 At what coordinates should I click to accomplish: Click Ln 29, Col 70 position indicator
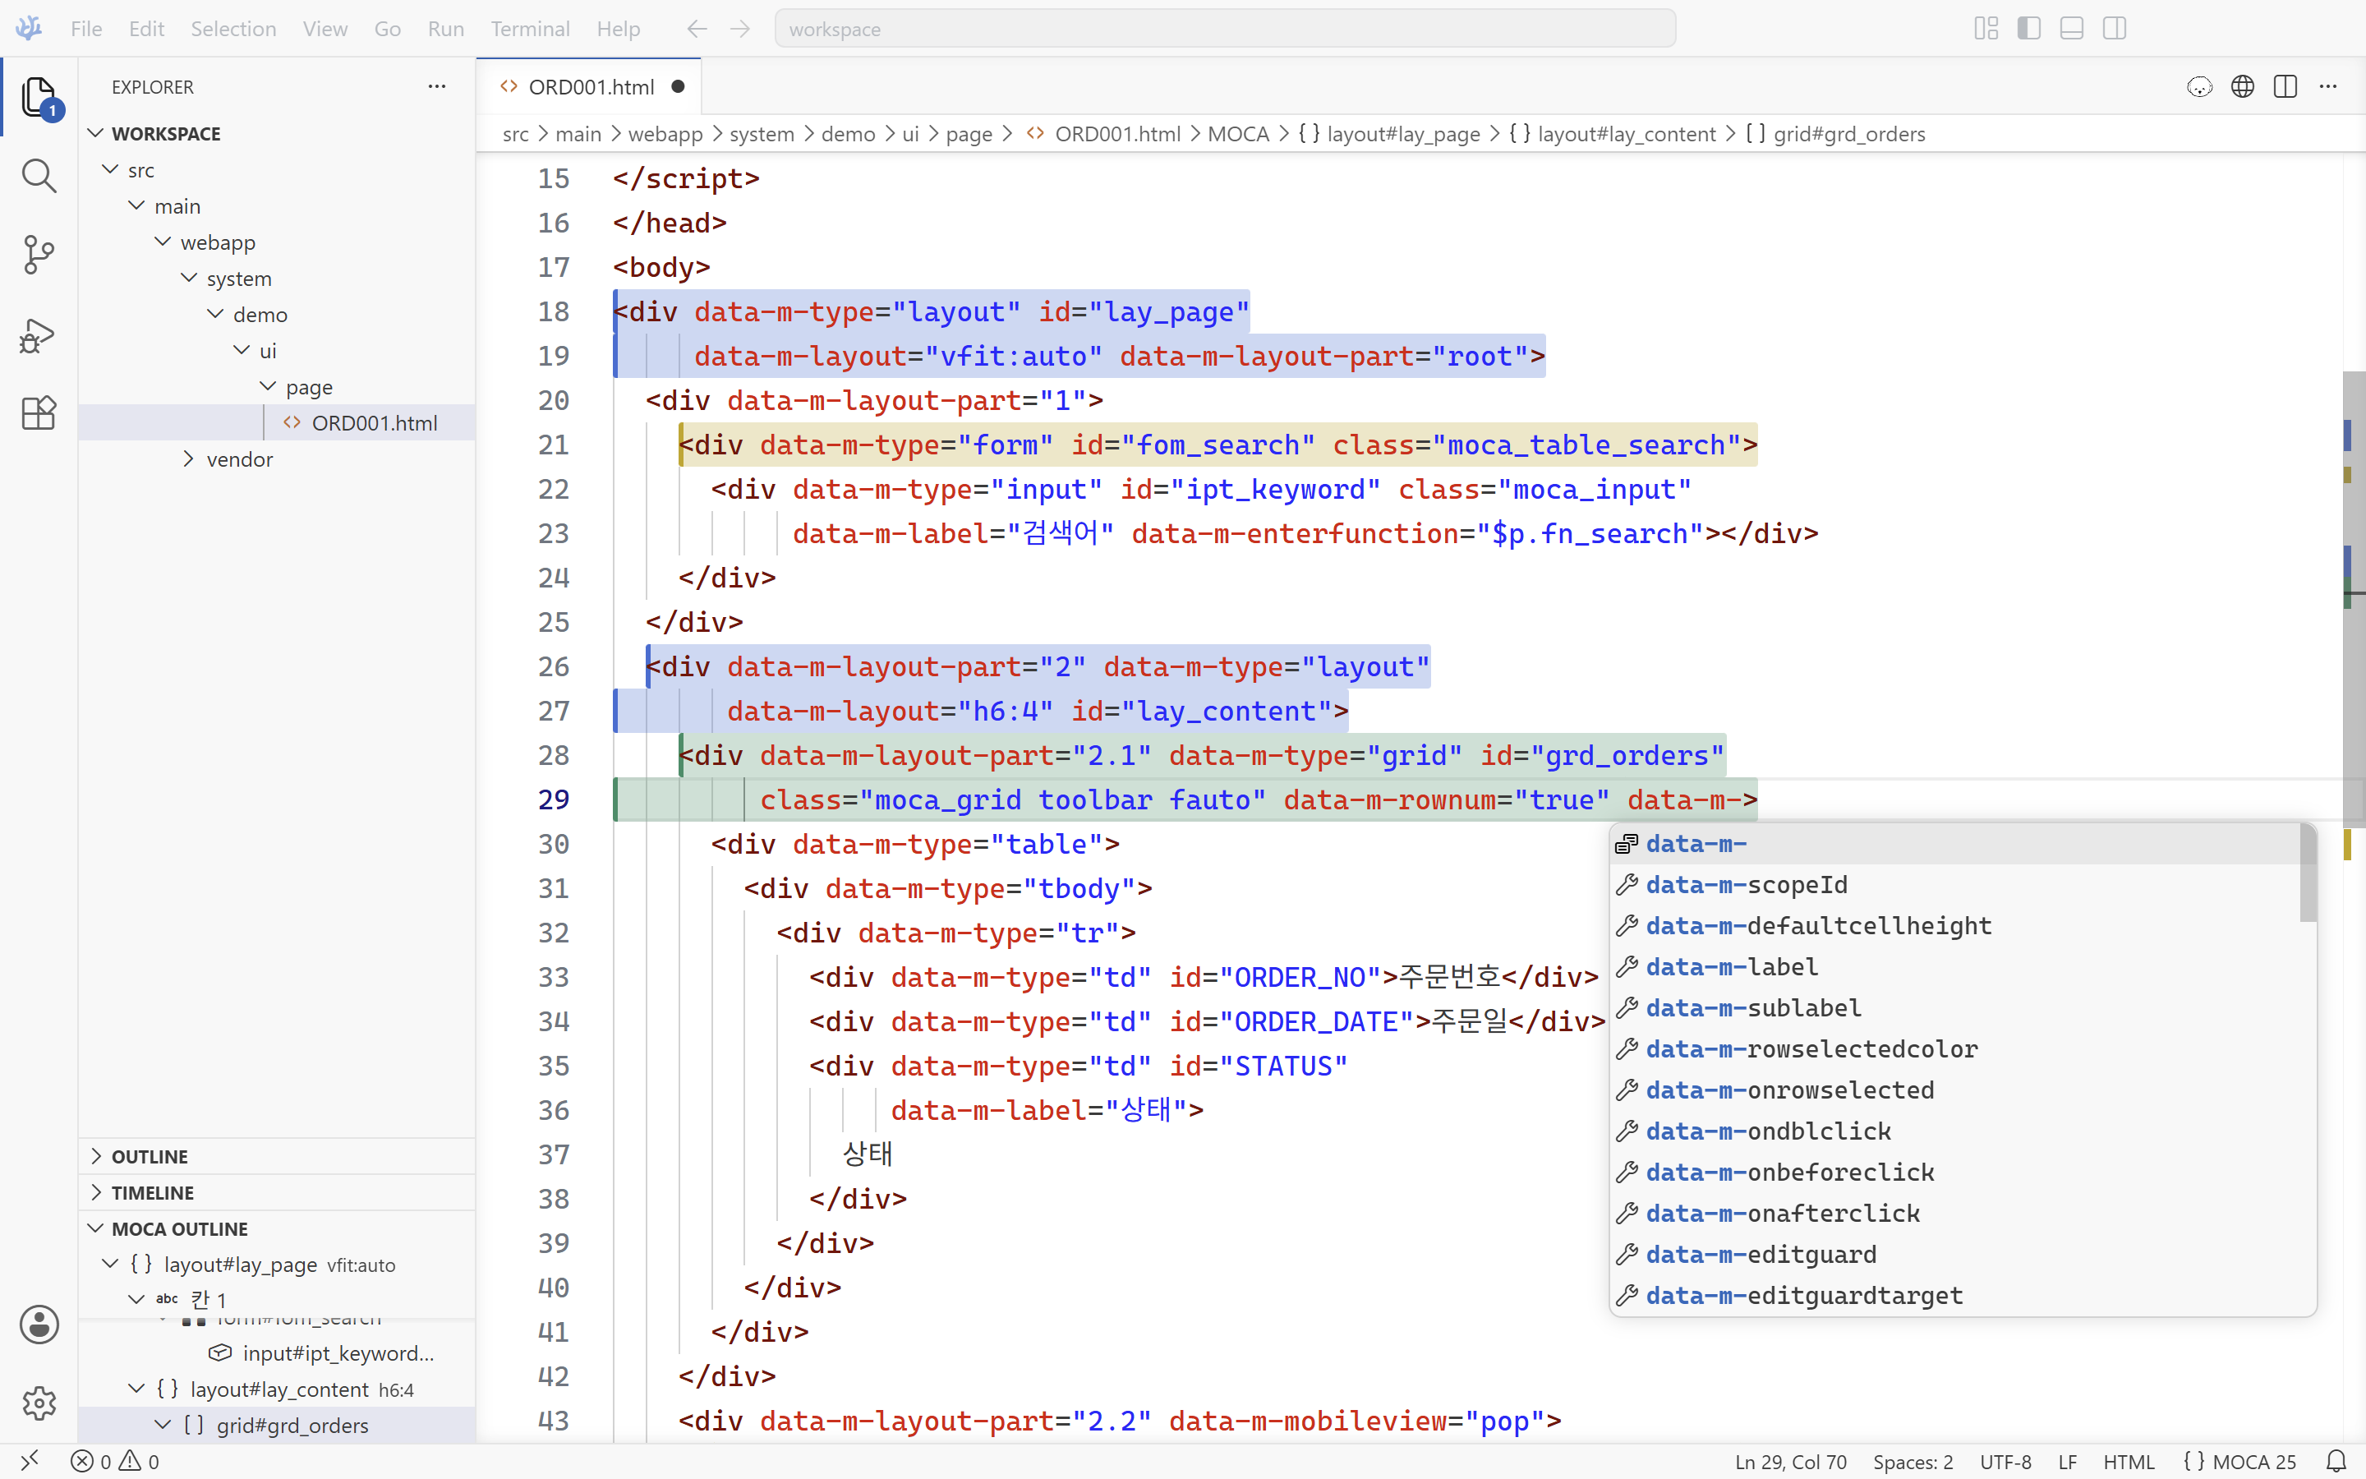point(1790,1462)
